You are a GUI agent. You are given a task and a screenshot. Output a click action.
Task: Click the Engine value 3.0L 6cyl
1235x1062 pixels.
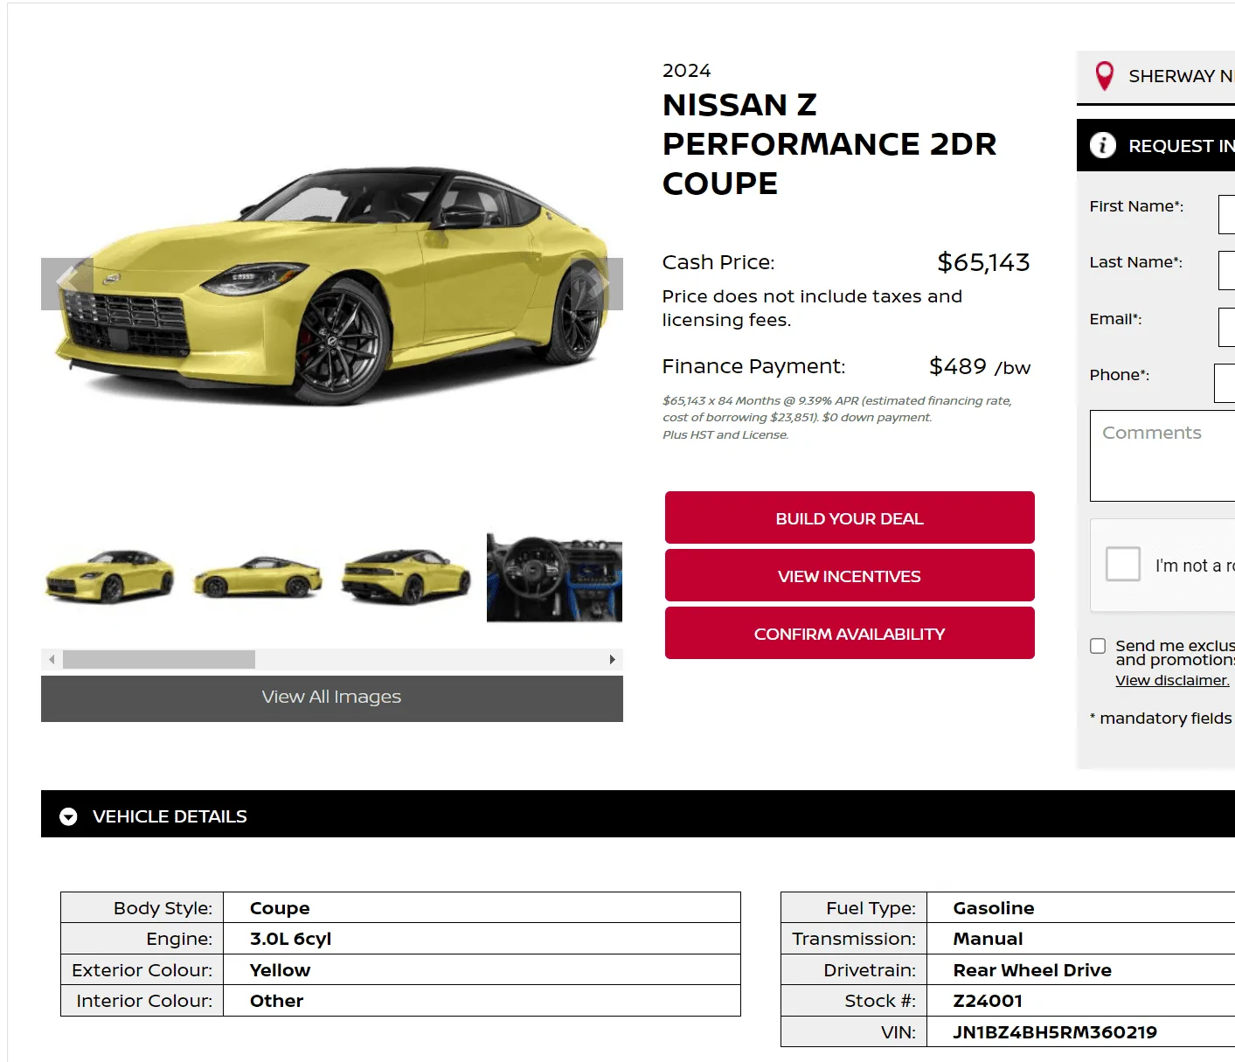(290, 939)
